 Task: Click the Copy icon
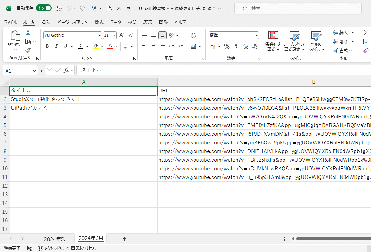click(x=28, y=42)
